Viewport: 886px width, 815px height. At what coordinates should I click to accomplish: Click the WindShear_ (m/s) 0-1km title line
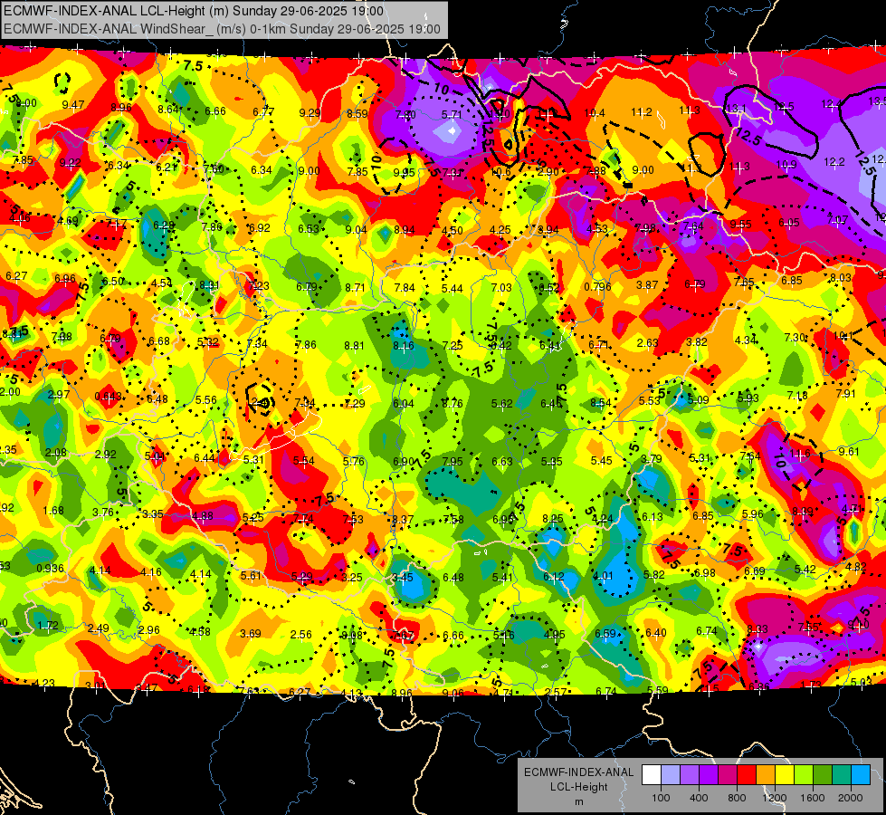click(222, 29)
